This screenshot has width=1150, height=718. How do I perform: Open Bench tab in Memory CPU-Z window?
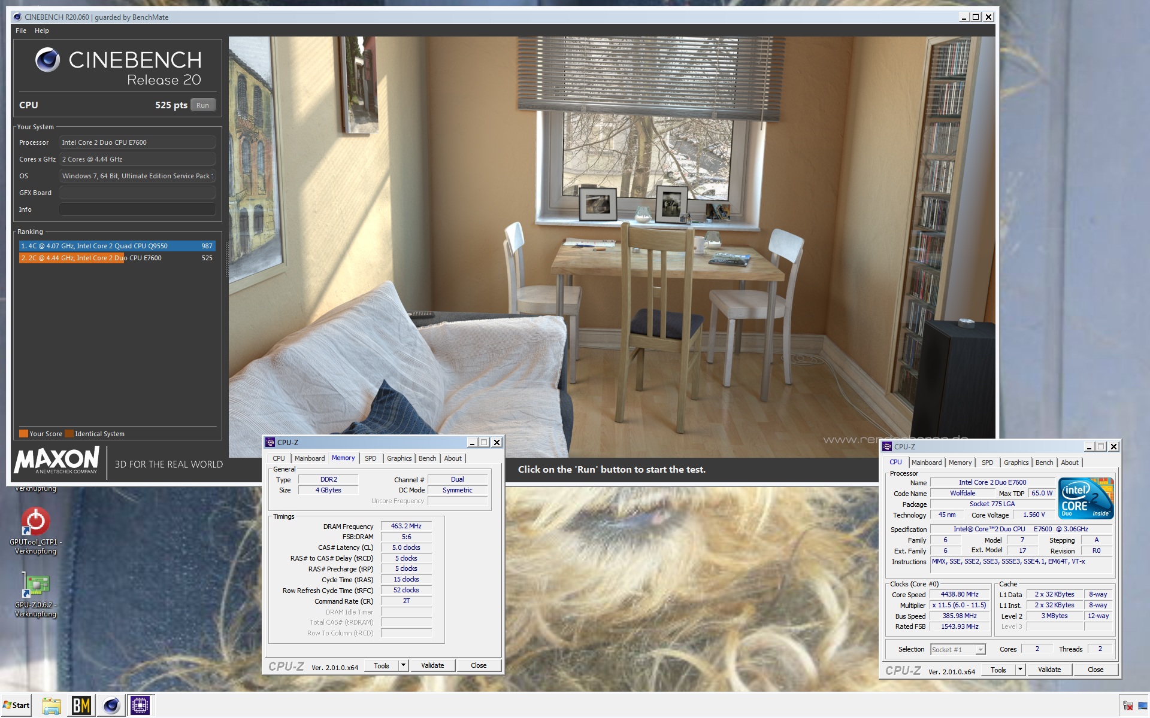coord(428,458)
